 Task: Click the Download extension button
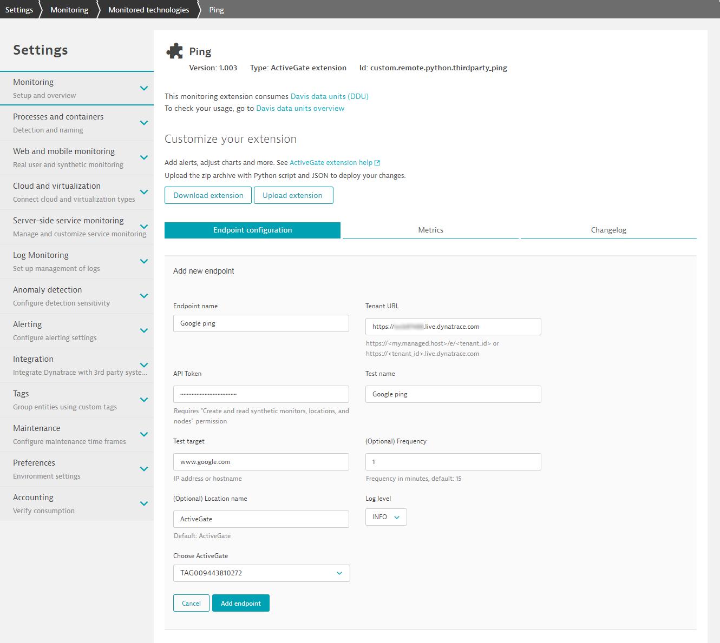(208, 195)
